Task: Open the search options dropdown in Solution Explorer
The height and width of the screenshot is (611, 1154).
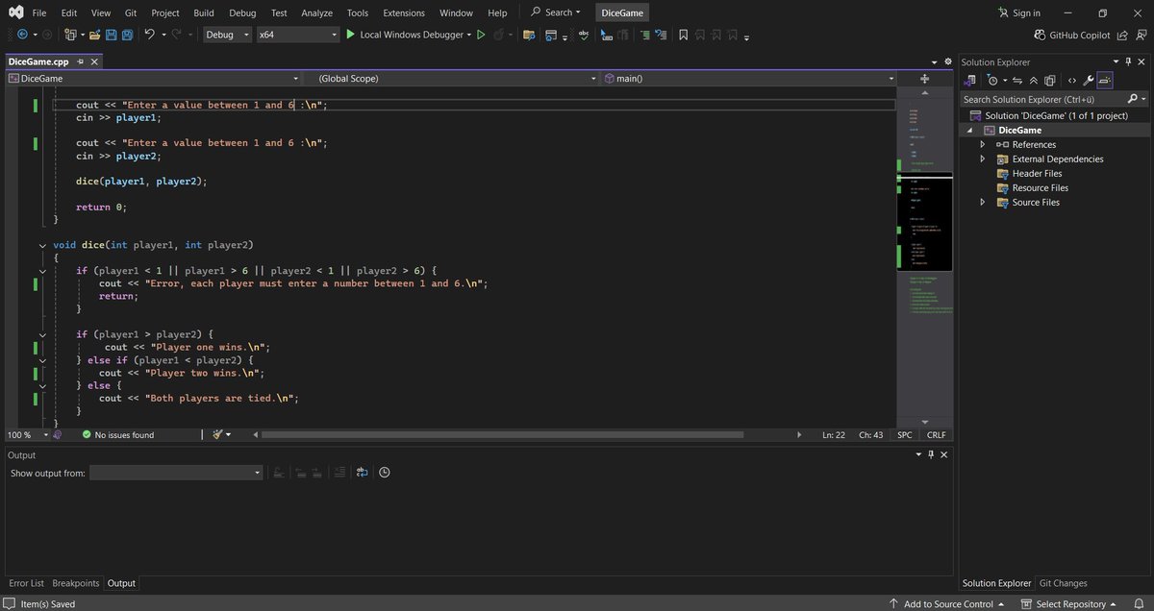Action: tap(1141, 99)
